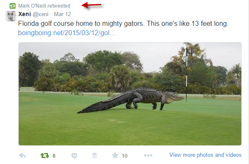Click the @xeni handle

tap(40, 14)
